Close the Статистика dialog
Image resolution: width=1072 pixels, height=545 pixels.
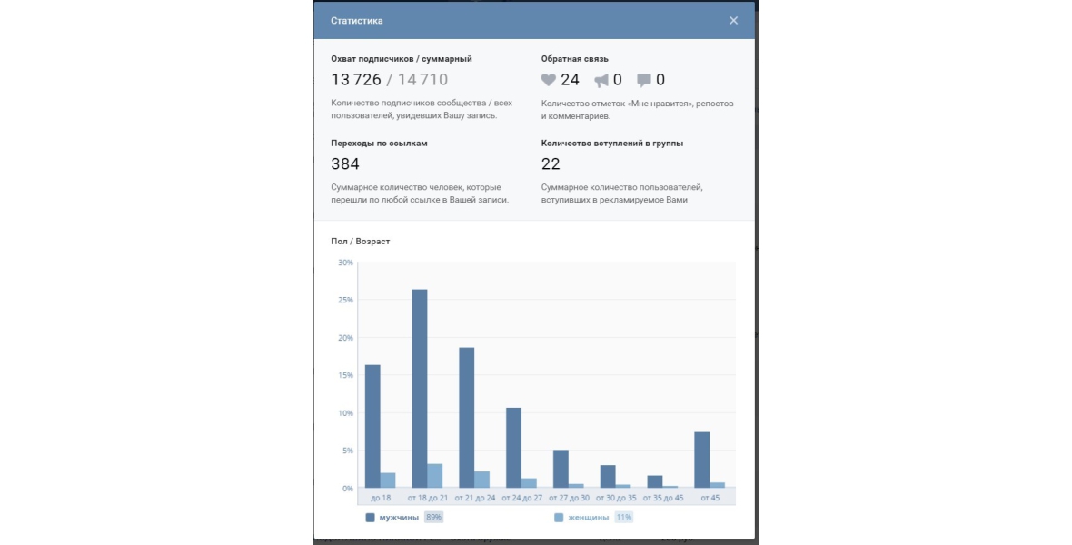coord(733,21)
